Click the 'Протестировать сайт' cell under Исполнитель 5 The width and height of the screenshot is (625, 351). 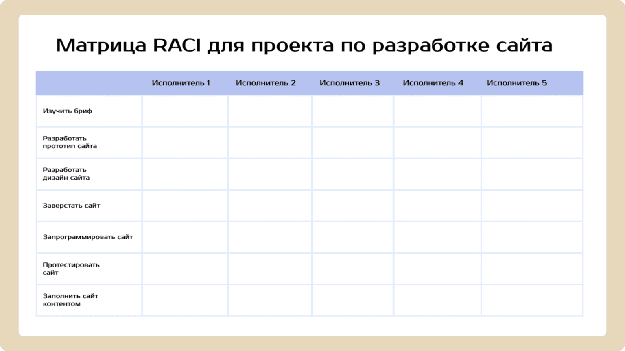(532, 269)
